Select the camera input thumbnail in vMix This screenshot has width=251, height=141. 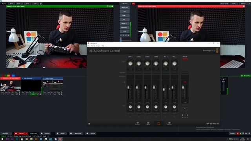tap(11, 85)
